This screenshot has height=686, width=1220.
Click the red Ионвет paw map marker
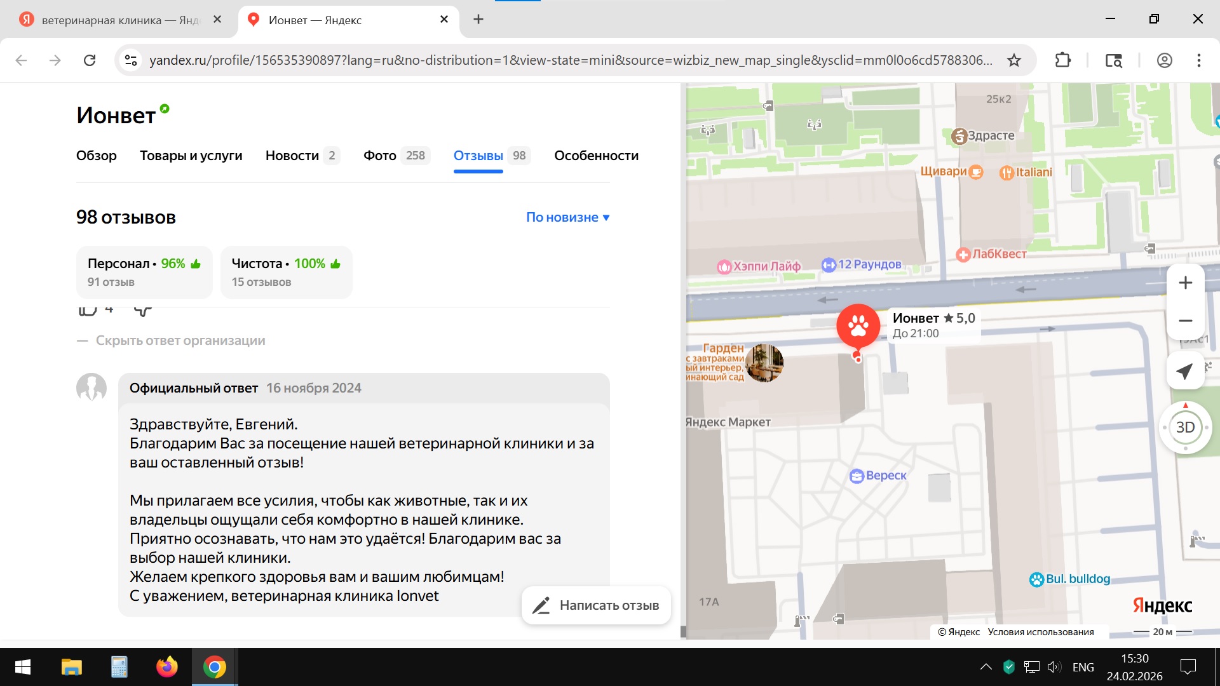point(858,326)
